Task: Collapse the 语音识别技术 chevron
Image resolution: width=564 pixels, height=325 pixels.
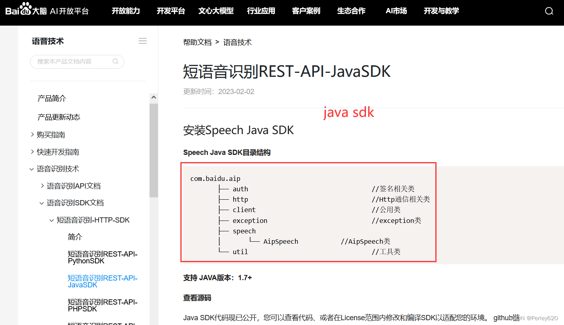Action: click(x=32, y=169)
